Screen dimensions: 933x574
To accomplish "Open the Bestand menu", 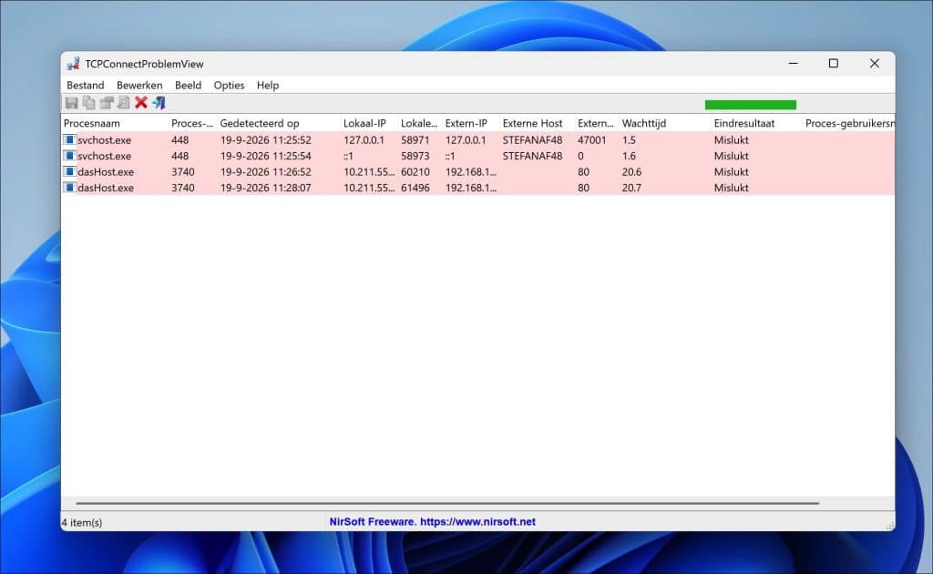I will coord(85,85).
